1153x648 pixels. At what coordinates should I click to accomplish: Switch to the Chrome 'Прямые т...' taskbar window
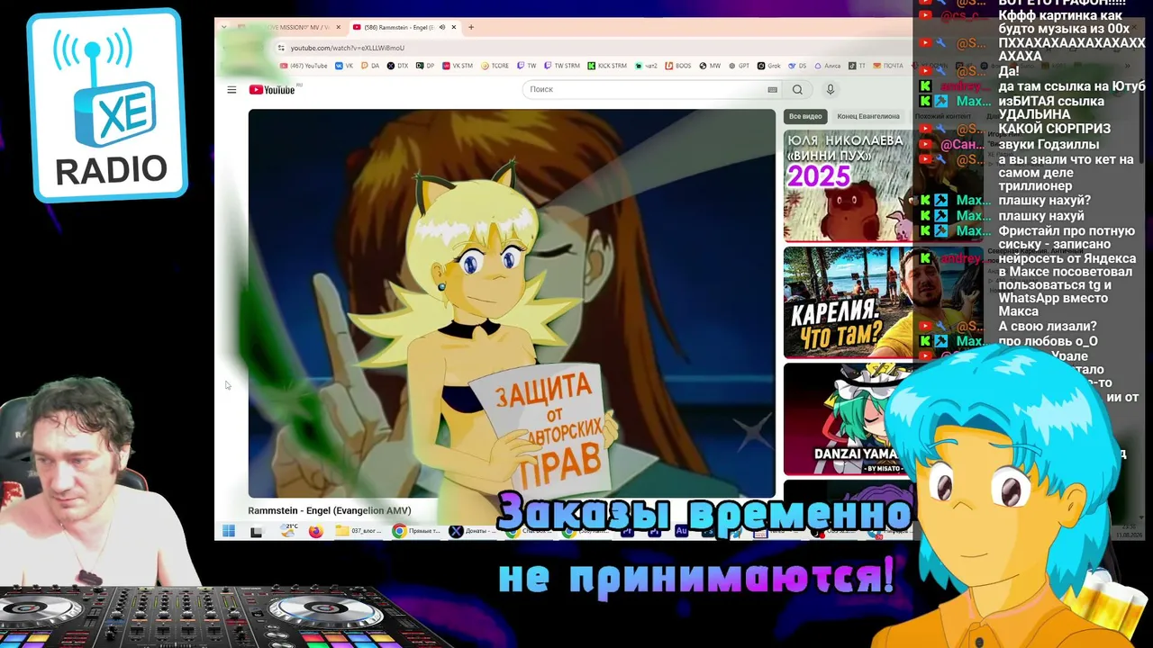click(x=417, y=532)
